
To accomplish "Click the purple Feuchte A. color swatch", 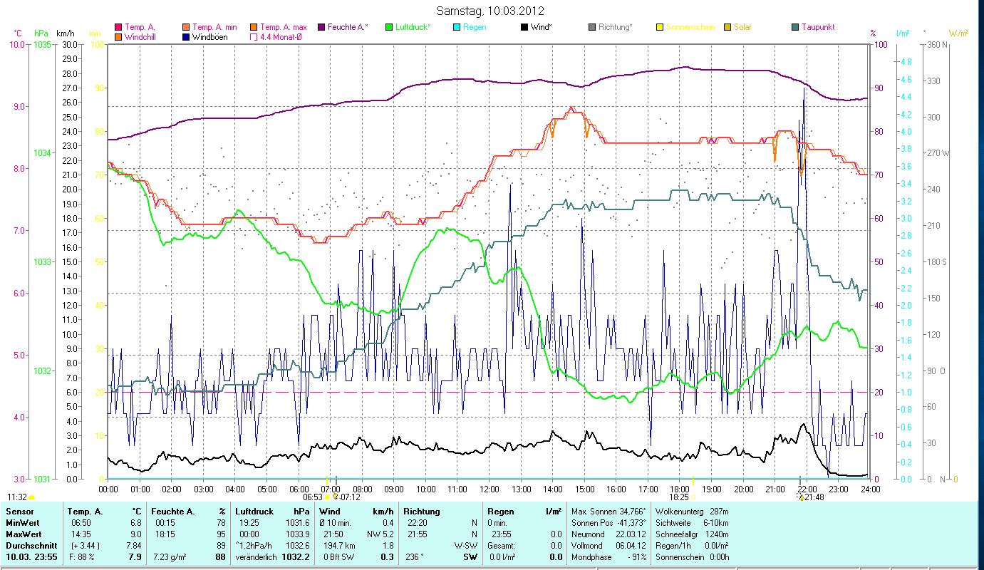I will click(321, 28).
